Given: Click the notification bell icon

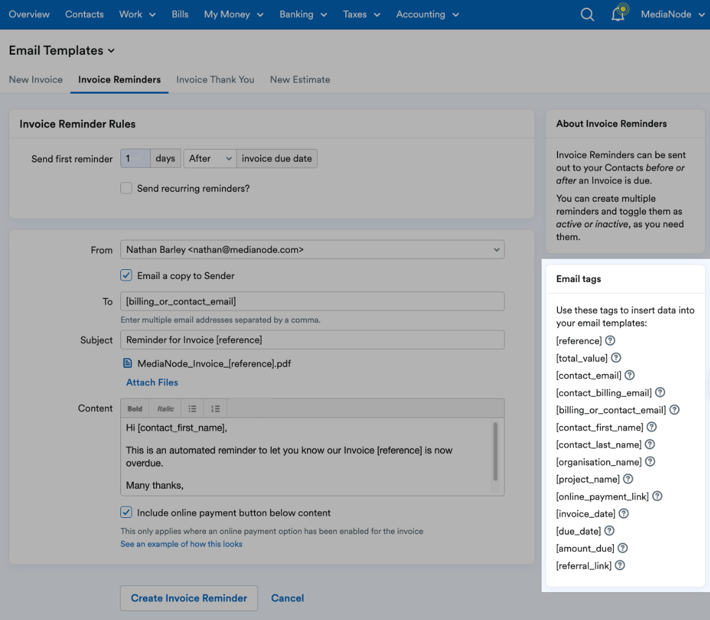Looking at the screenshot, I should (618, 14).
